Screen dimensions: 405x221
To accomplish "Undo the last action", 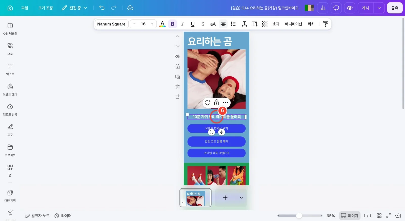I will (x=102, y=8).
